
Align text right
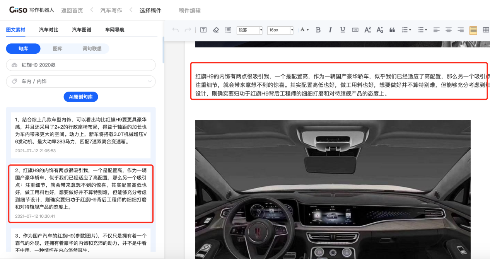click(x=461, y=30)
